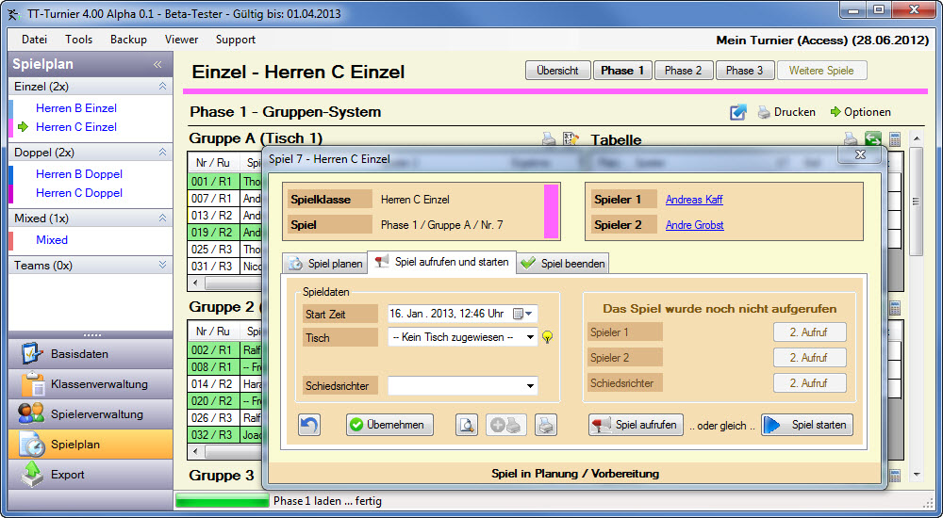The image size is (943, 518).
Task: Expand the Teams (0x) section
Action: click(x=162, y=266)
